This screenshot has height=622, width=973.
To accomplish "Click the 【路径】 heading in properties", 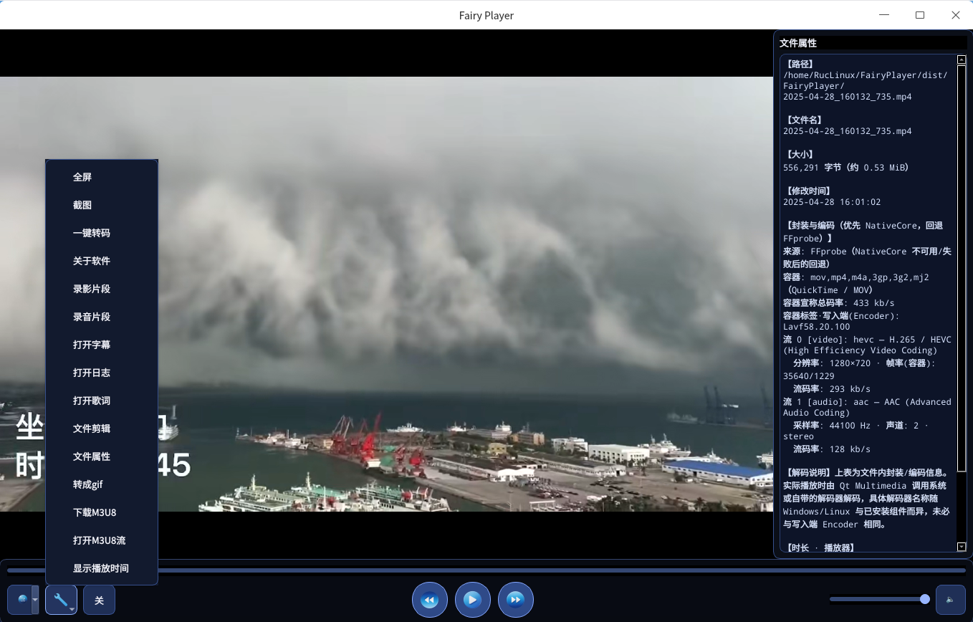I will [x=801, y=64].
